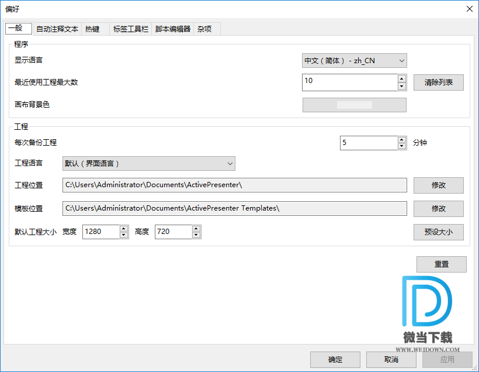Open the 画布背景色 color picker
Viewport: 479px width, 372px height.
(355, 105)
